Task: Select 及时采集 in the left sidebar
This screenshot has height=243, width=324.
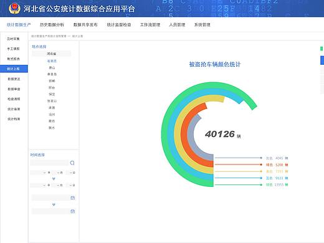Action: click(14, 39)
